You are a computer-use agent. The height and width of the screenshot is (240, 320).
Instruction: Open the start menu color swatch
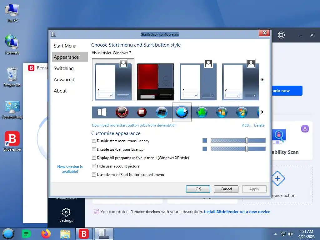tap(205, 140)
